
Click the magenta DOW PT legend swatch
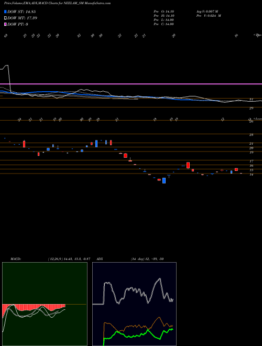tap(5, 24)
